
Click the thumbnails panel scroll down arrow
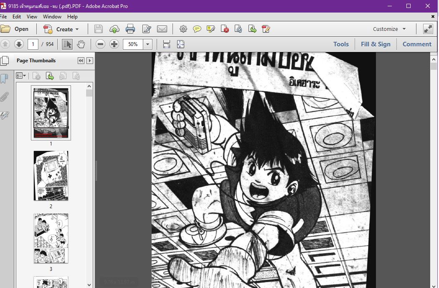pyautogui.click(x=89, y=285)
